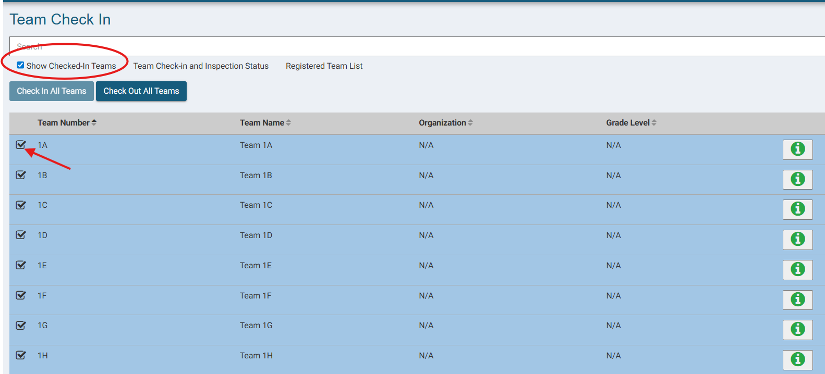Click the Team Check In page heading
The width and height of the screenshot is (825, 374).
[60, 19]
